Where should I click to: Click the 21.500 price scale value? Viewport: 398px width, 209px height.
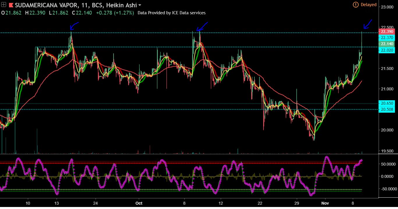[387, 68]
